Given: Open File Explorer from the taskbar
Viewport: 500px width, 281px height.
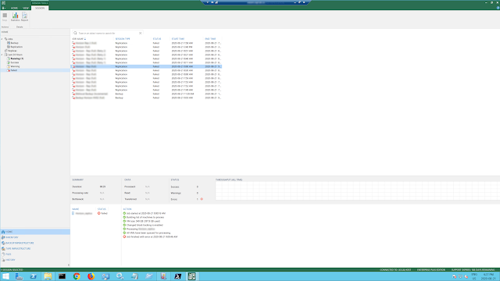Looking at the screenshot, I should [48, 276].
